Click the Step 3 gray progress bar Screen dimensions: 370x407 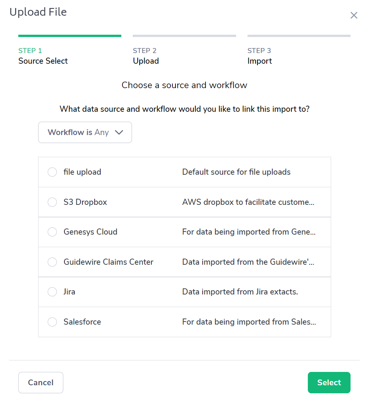click(x=299, y=36)
